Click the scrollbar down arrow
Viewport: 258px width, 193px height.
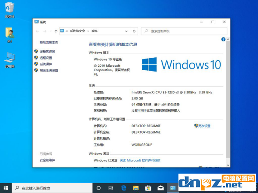[228, 165]
